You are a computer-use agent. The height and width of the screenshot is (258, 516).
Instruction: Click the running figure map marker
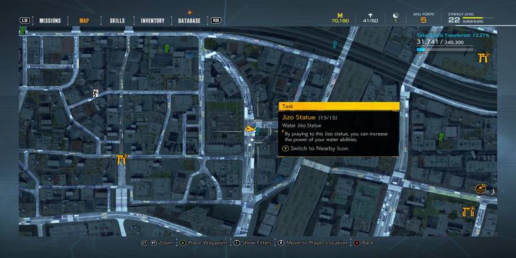pos(96,93)
